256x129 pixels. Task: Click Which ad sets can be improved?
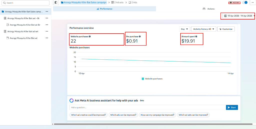pyautogui.click(x=193, y=115)
